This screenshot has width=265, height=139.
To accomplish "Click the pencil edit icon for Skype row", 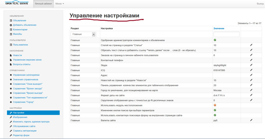I will pos(251,65).
